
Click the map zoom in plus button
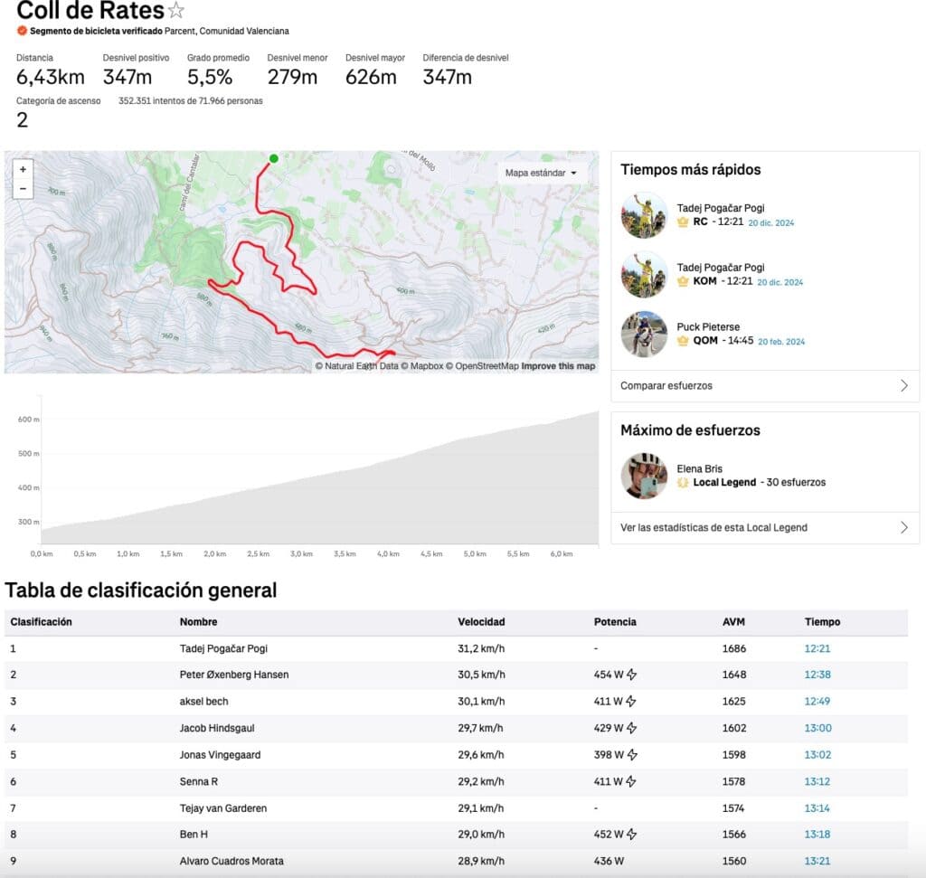pyautogui.click(x=23, y=169)
